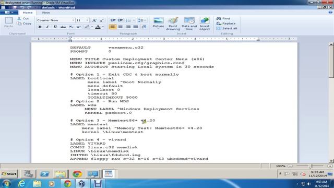The width and height of the screenshot is (334, 188).
Task: Expand Picture button options
Action: point(158,29)
